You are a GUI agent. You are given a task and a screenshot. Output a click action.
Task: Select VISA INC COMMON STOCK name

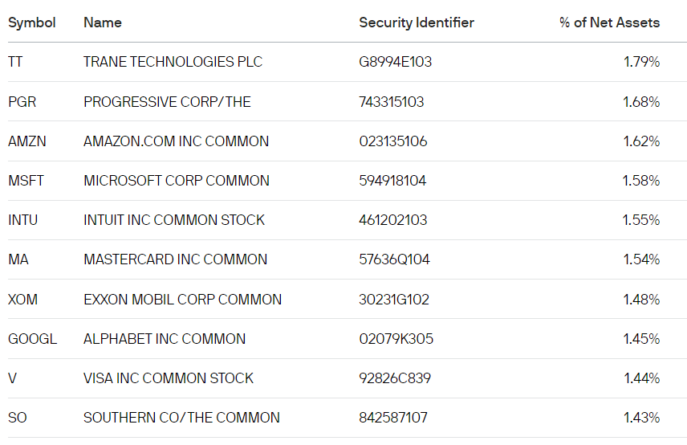pyautogui.click(x=169, y=378)
